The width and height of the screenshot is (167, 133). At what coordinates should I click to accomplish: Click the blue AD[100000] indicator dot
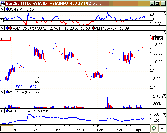7,111
